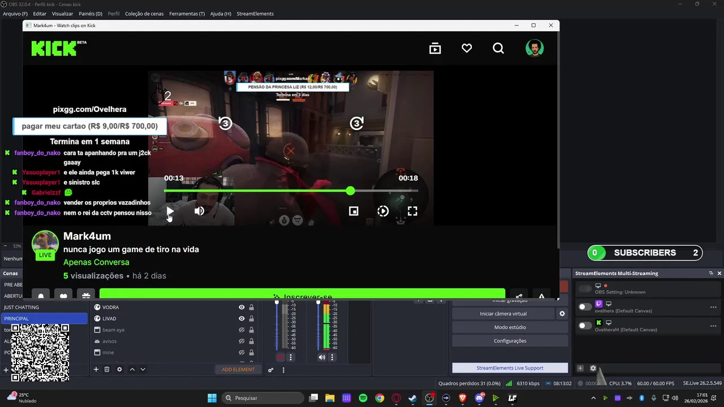Viewport: 724px width, 407px height.
Task: Open first audio channel options dots
Action: [x=291, y=357]
